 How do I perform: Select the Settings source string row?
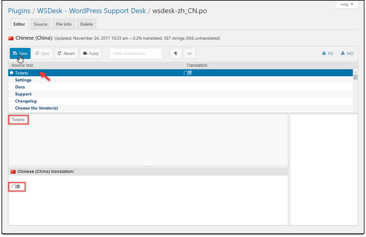(181, 80)
